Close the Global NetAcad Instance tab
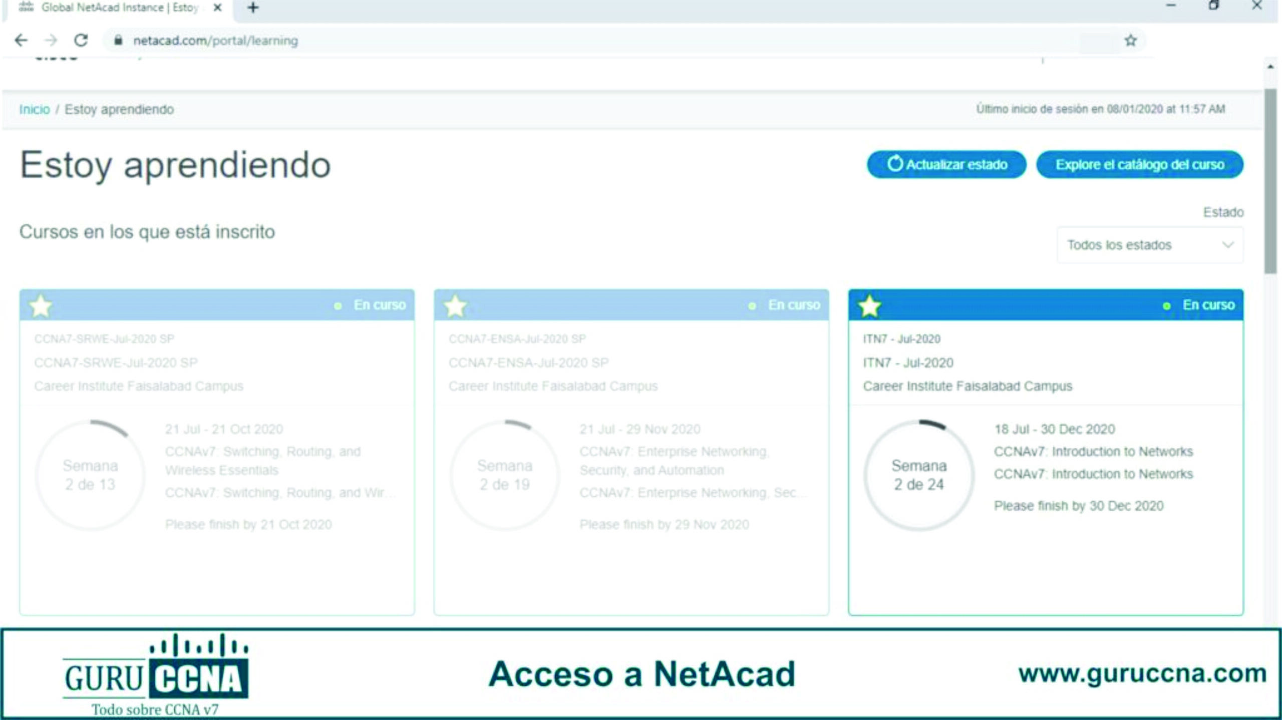This screenshot has width=1282, height=720. (x=217, y=8)
